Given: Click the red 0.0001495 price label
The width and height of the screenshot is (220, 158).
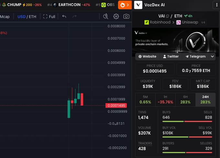Looking at the screenshot, I should coord(116,106).
